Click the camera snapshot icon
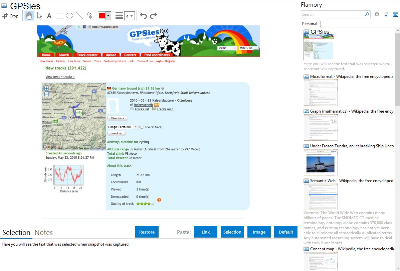 pyautogui.click(x=377, y=14)
